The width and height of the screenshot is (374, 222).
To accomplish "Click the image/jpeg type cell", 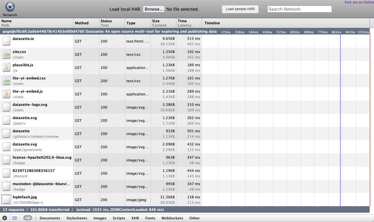I will pos(136,200).
